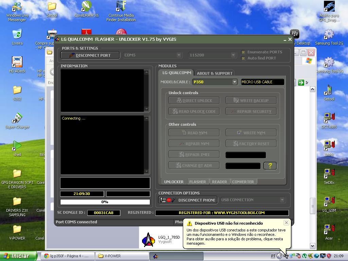Close the USB not recognized balloon
This screenshot has height=261, width=348.
(x=286, y=223)
